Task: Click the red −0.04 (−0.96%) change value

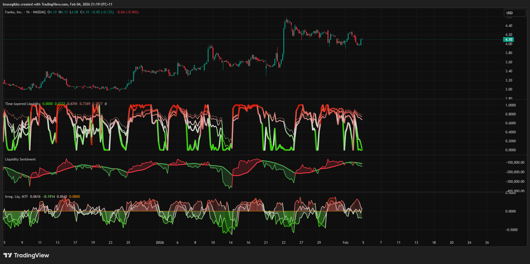Action: (127, 12)
